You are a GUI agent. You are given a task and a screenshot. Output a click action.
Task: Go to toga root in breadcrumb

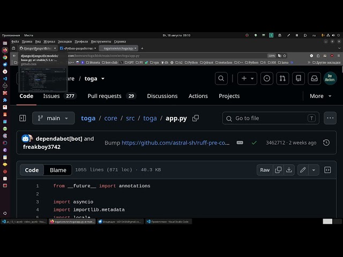coord(88,118)
